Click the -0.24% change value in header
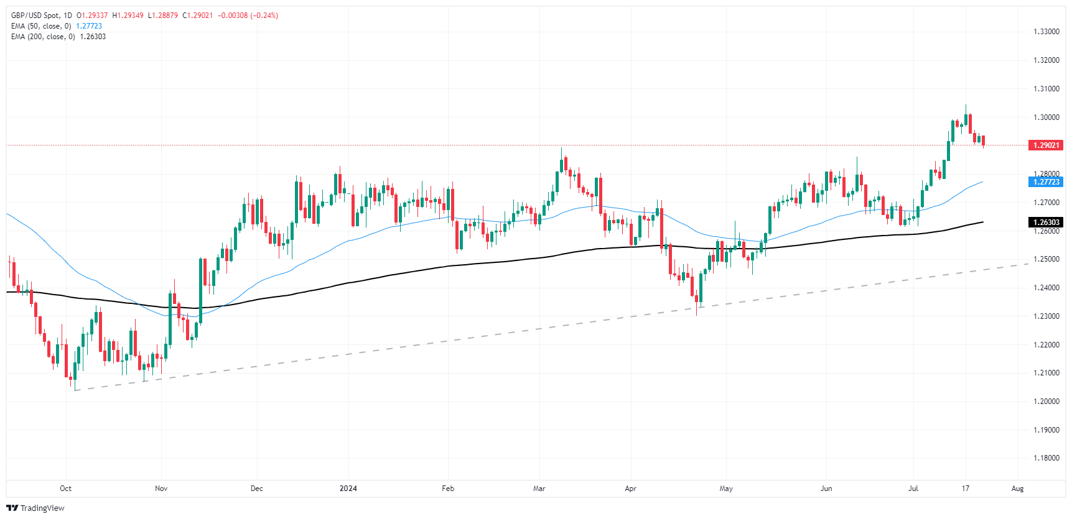The image size is (1072, 519). pyautogui.click(x=264, y=16)
